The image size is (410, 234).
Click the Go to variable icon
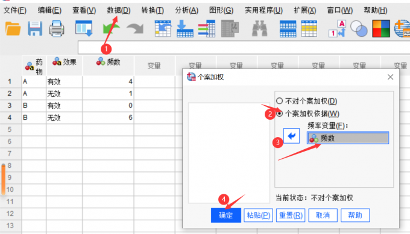pos(185,28)
